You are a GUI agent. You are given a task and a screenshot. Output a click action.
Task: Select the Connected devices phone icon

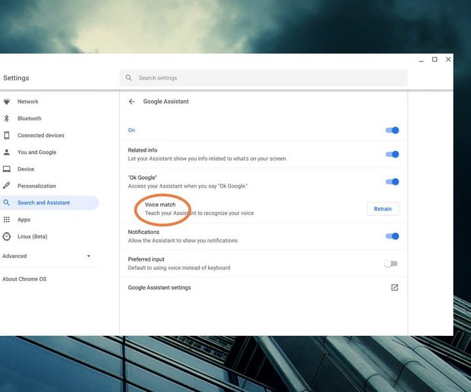(7, 135)
